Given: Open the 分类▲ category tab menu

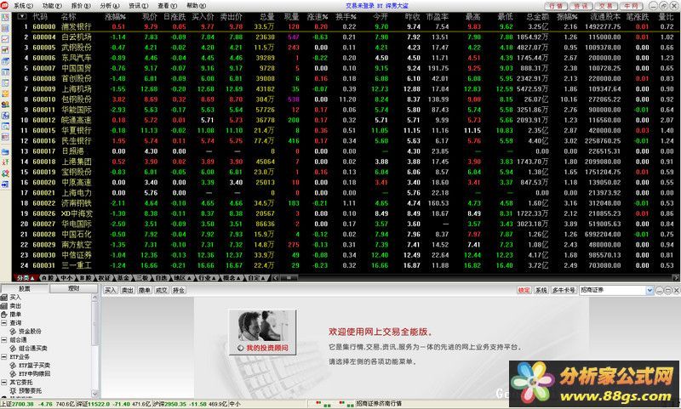Looking at the screenshot, I should [x=26, y=277].
